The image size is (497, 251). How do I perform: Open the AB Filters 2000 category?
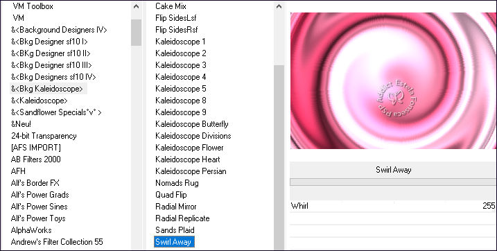coord(35,159)
